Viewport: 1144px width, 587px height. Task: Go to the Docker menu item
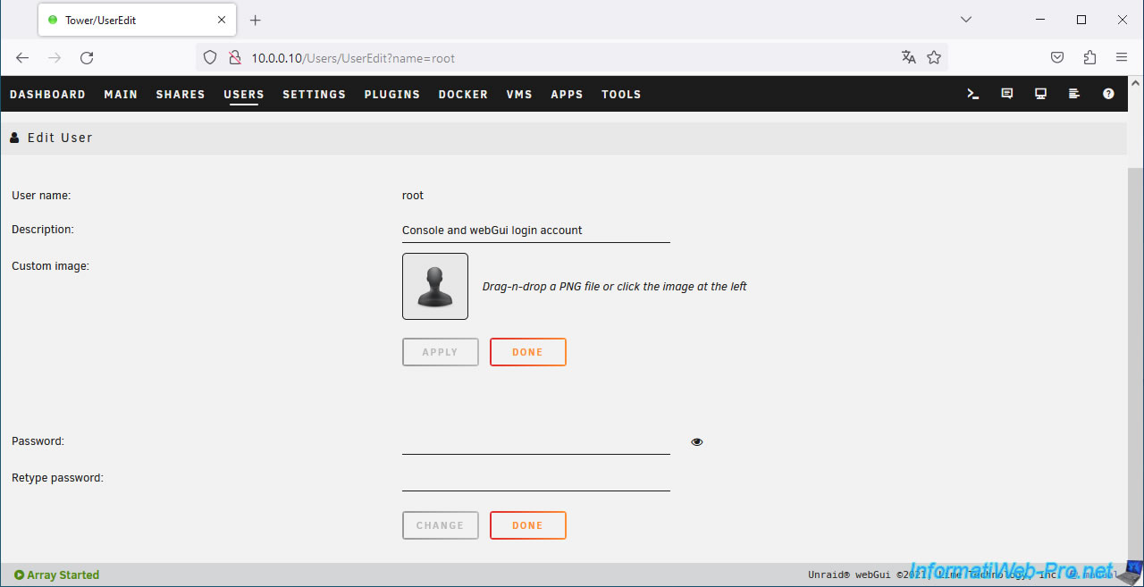(x=463, y=94)
